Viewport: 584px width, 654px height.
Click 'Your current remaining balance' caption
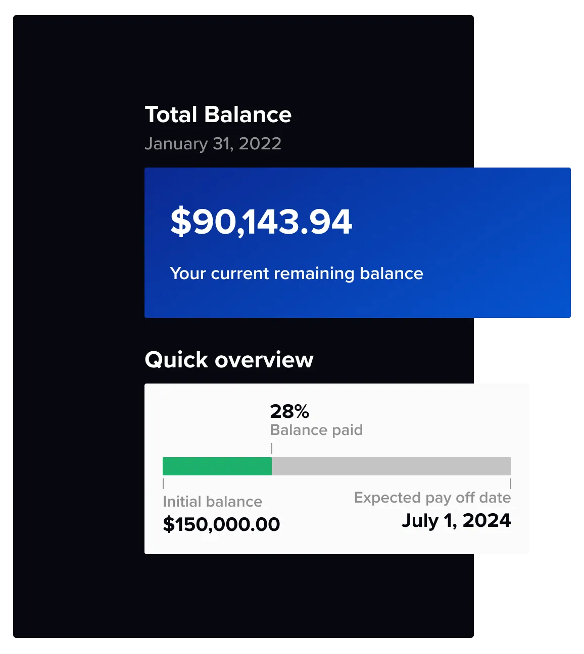coord(297,274)
